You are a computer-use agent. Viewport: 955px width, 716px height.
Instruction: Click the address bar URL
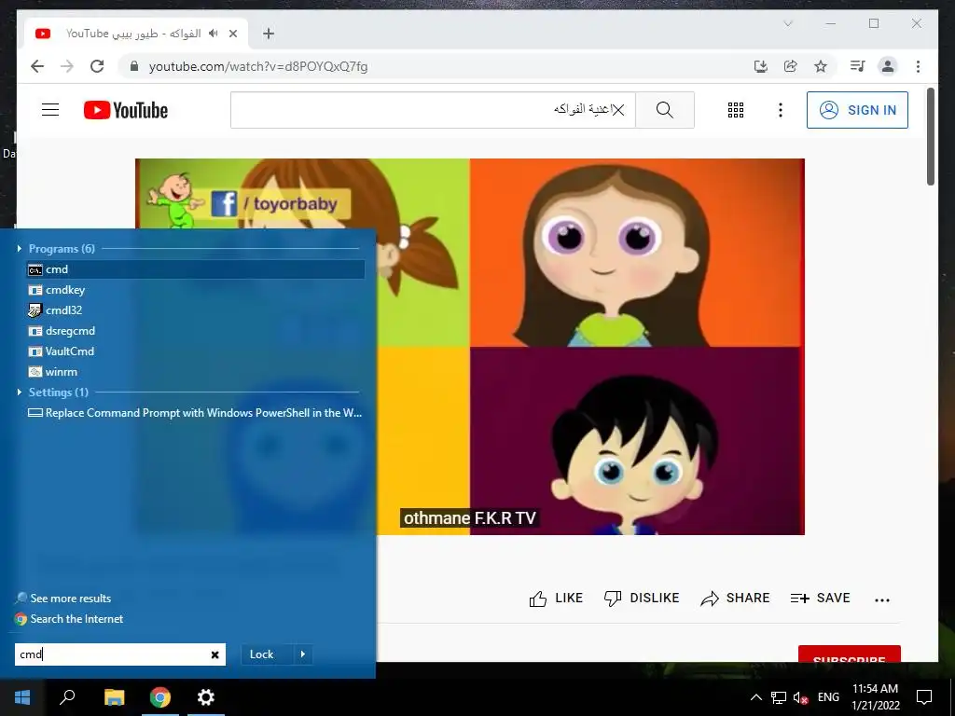tap(258, 66)
